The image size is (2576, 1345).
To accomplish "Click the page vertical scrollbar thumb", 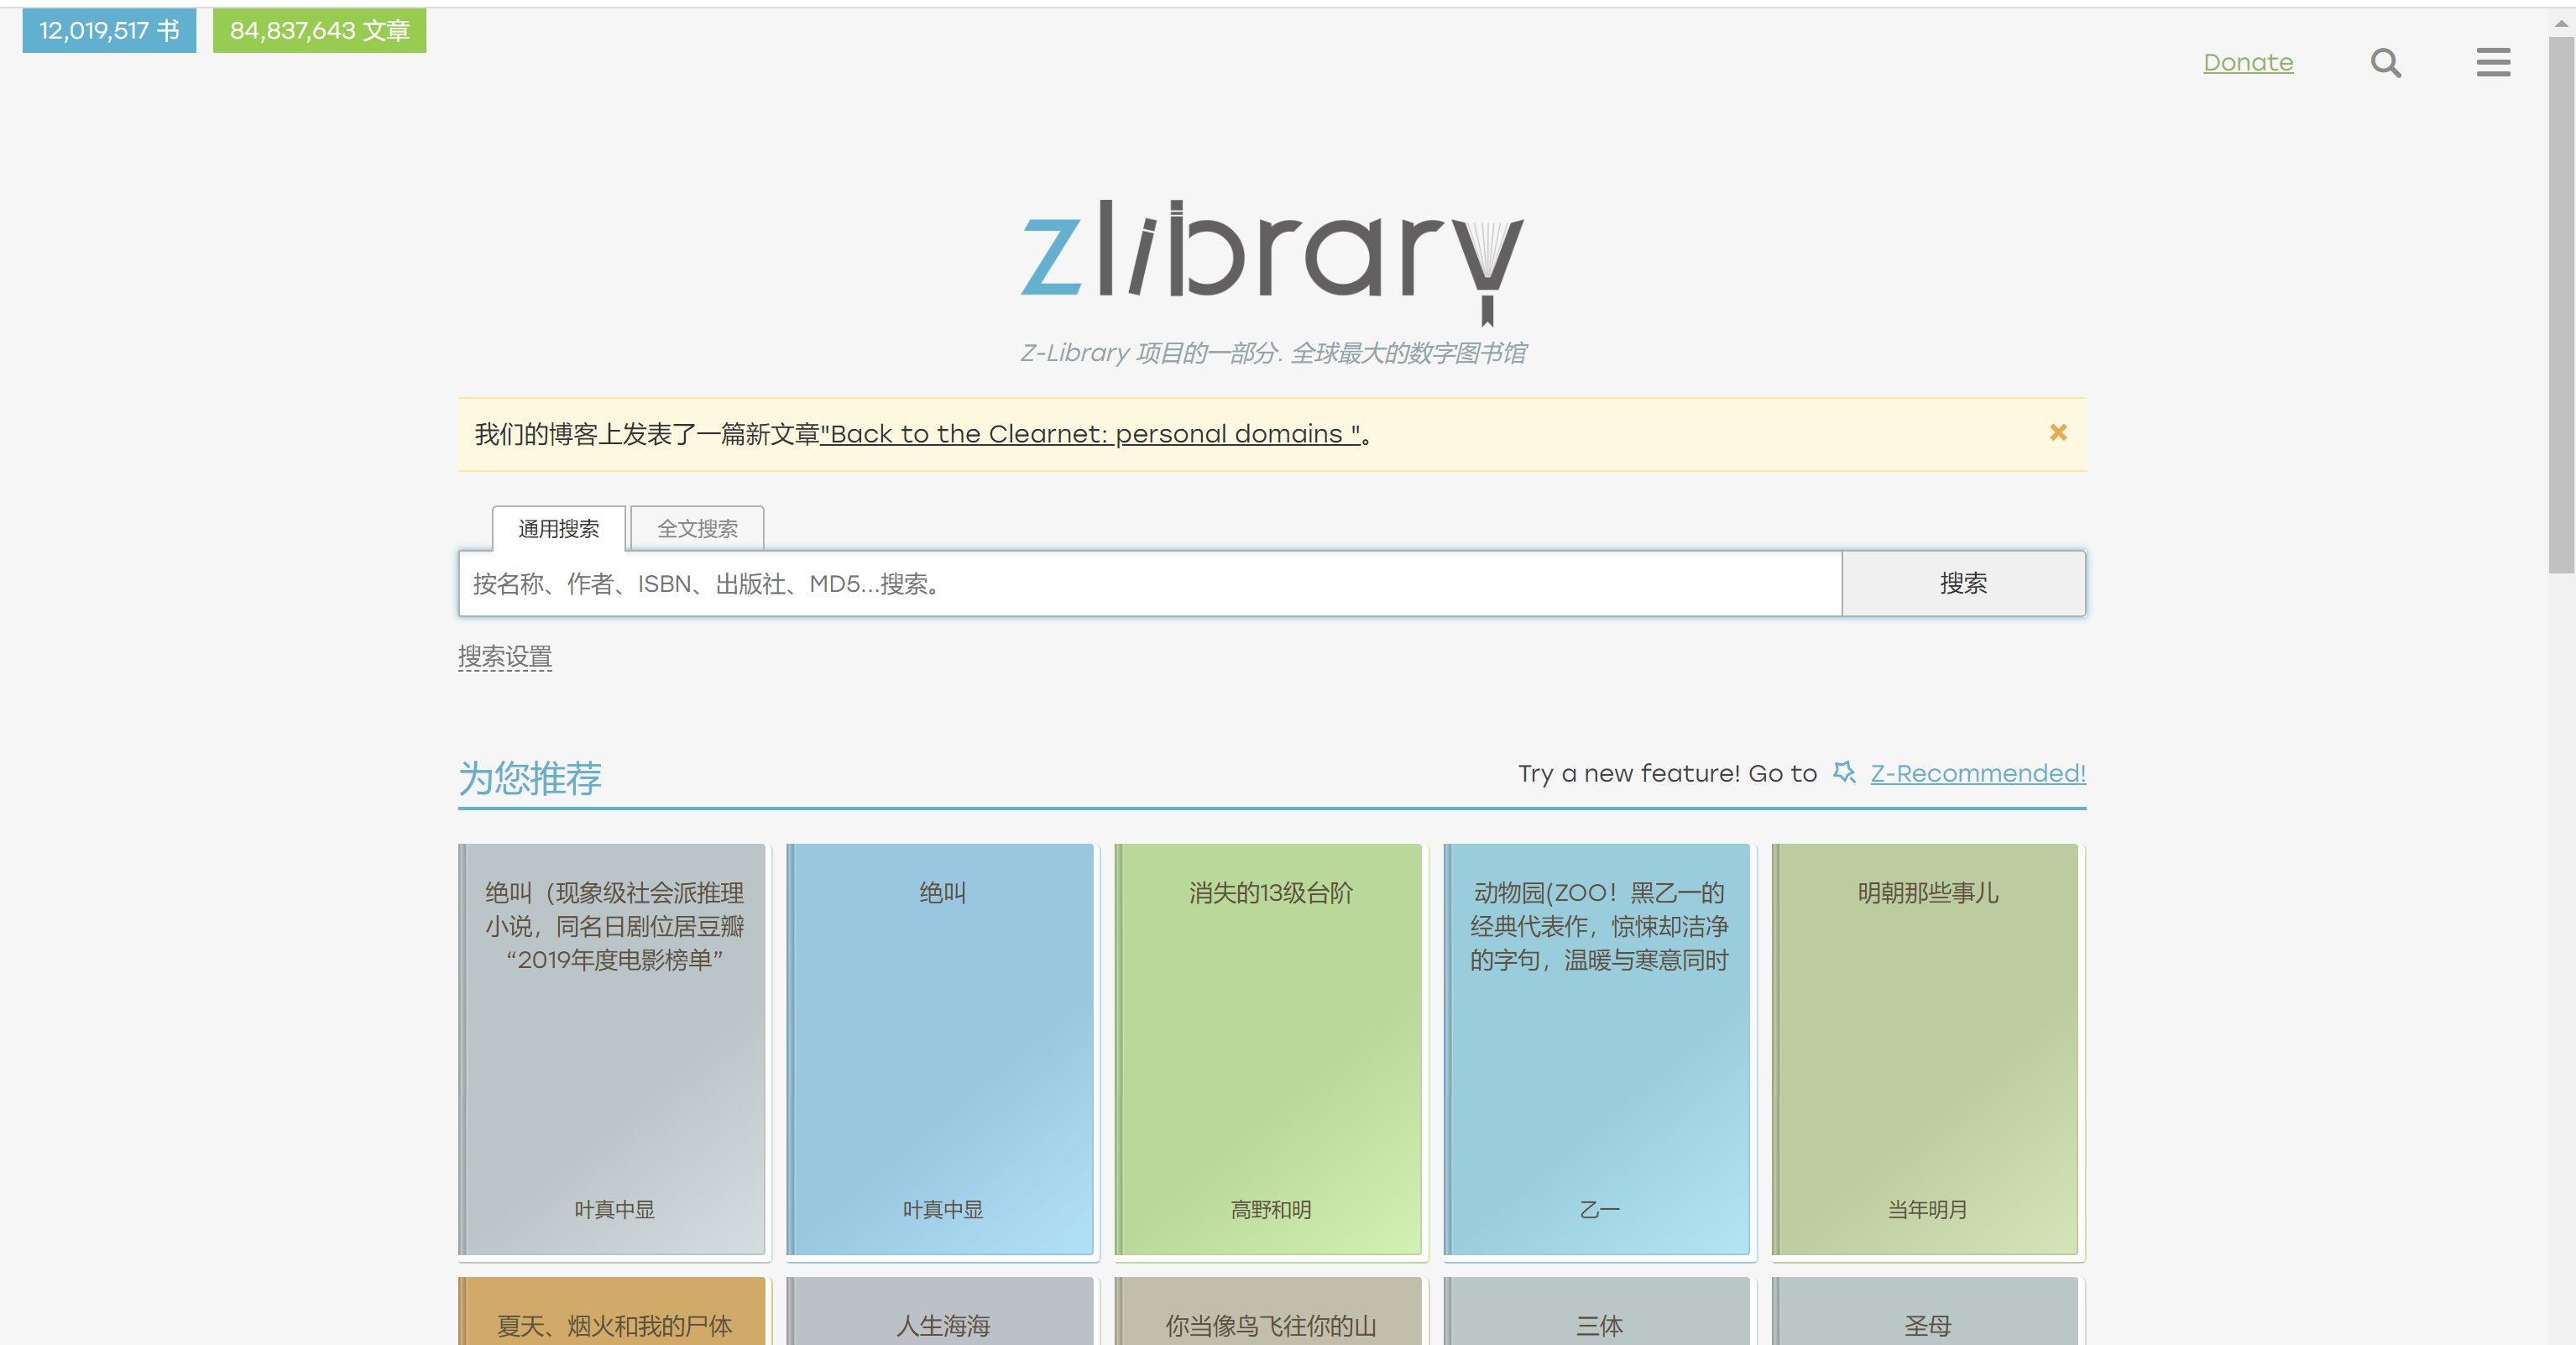I will pos(2561,305).
